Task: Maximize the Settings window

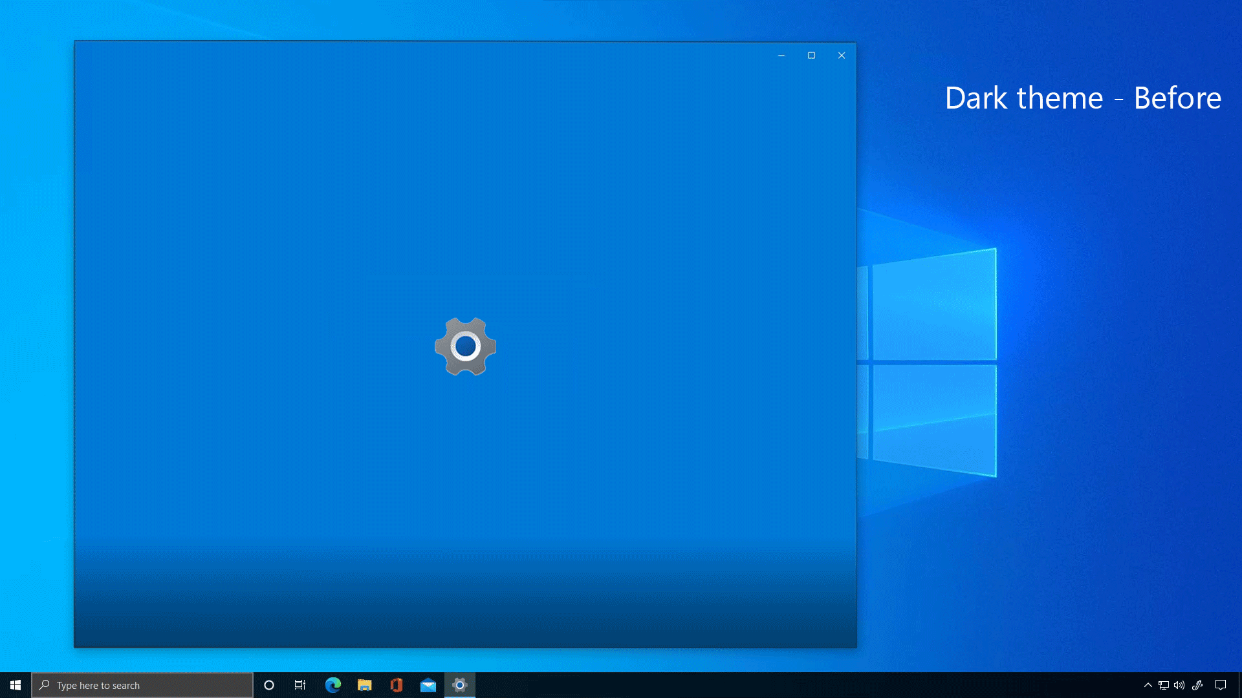Action: click(811, 56)
